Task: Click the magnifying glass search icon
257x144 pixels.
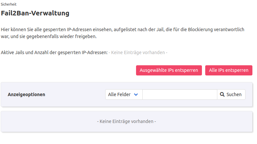Action: (x=222, y=94)
